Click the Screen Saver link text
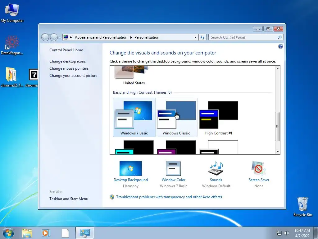Image resolution: width=318 pixels, height=239 pixels. click(x=259, y=180)
